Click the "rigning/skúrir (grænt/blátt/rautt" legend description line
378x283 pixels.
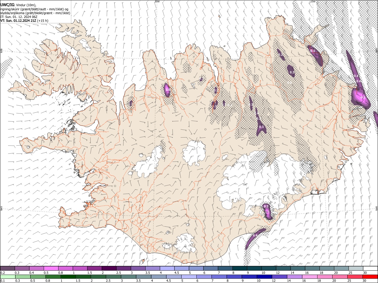coord(34,9)
